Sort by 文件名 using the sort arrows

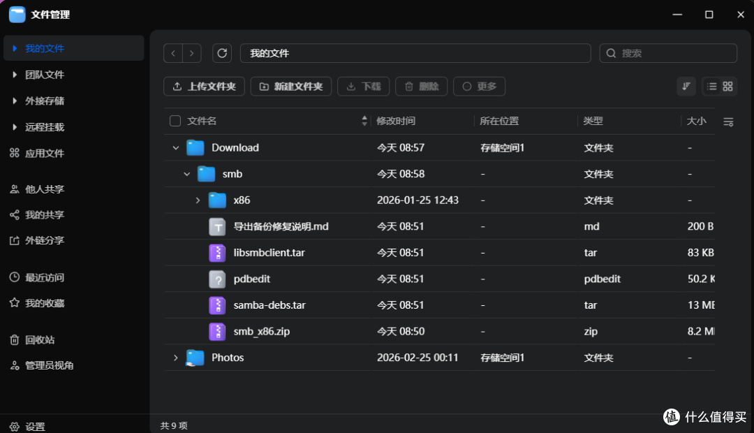click(364, 121)
